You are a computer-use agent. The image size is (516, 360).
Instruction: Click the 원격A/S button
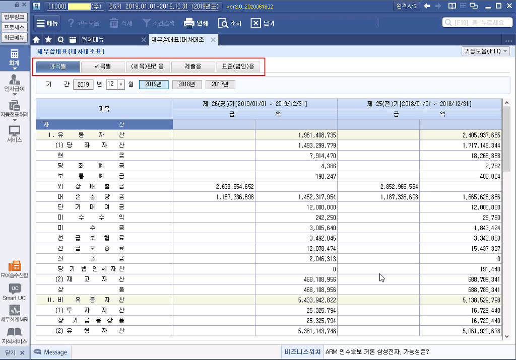pos(407,6)
